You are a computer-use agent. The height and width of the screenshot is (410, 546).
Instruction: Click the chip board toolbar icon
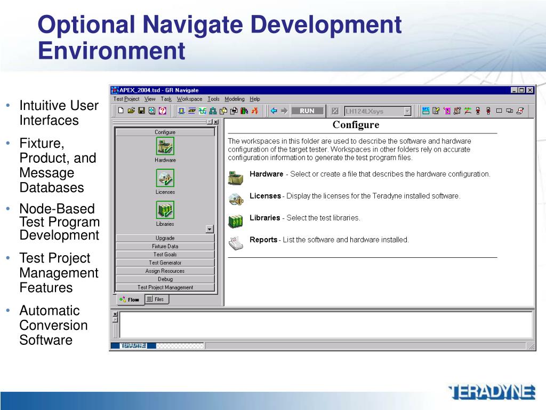pyautogui.click(x=192, y=111)
